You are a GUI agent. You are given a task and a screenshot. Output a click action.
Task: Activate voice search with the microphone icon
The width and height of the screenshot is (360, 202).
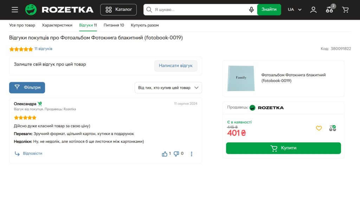click(x=251, y=9)
